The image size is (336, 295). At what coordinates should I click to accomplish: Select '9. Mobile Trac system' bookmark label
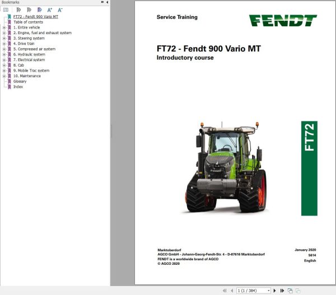pos(31,71)
